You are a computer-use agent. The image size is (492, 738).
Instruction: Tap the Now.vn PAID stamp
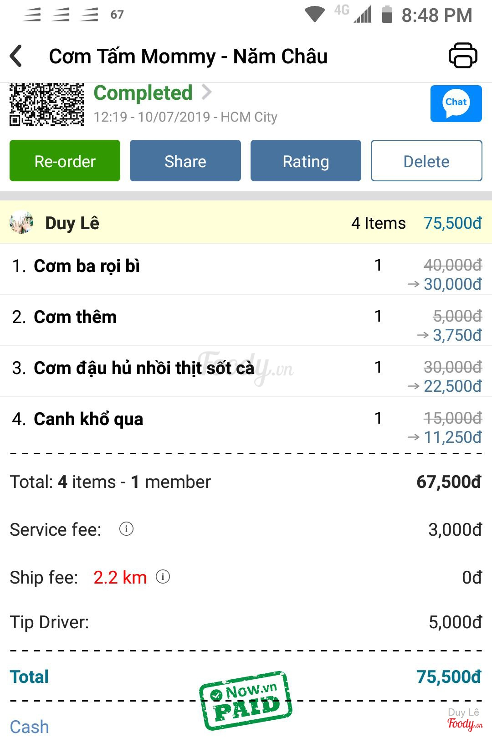point(246,700)
